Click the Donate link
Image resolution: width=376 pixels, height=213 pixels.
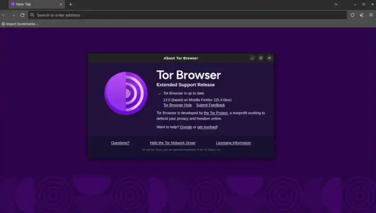pos(186,127)
